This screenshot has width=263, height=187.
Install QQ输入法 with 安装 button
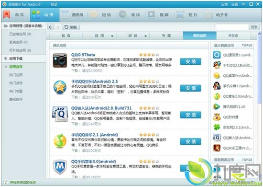tap(190, 115)
